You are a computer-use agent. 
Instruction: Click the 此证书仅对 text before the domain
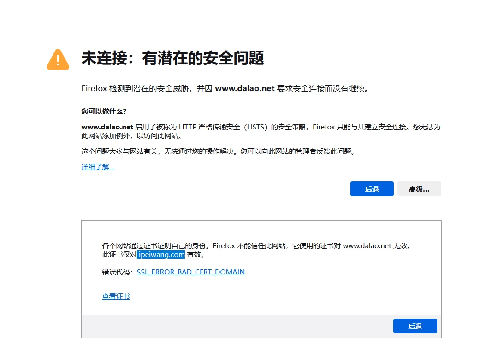(119, 255)
